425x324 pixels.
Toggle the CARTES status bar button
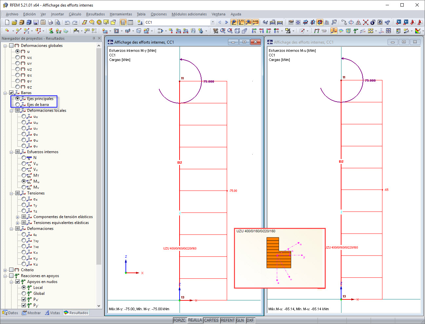pos(211,320)
